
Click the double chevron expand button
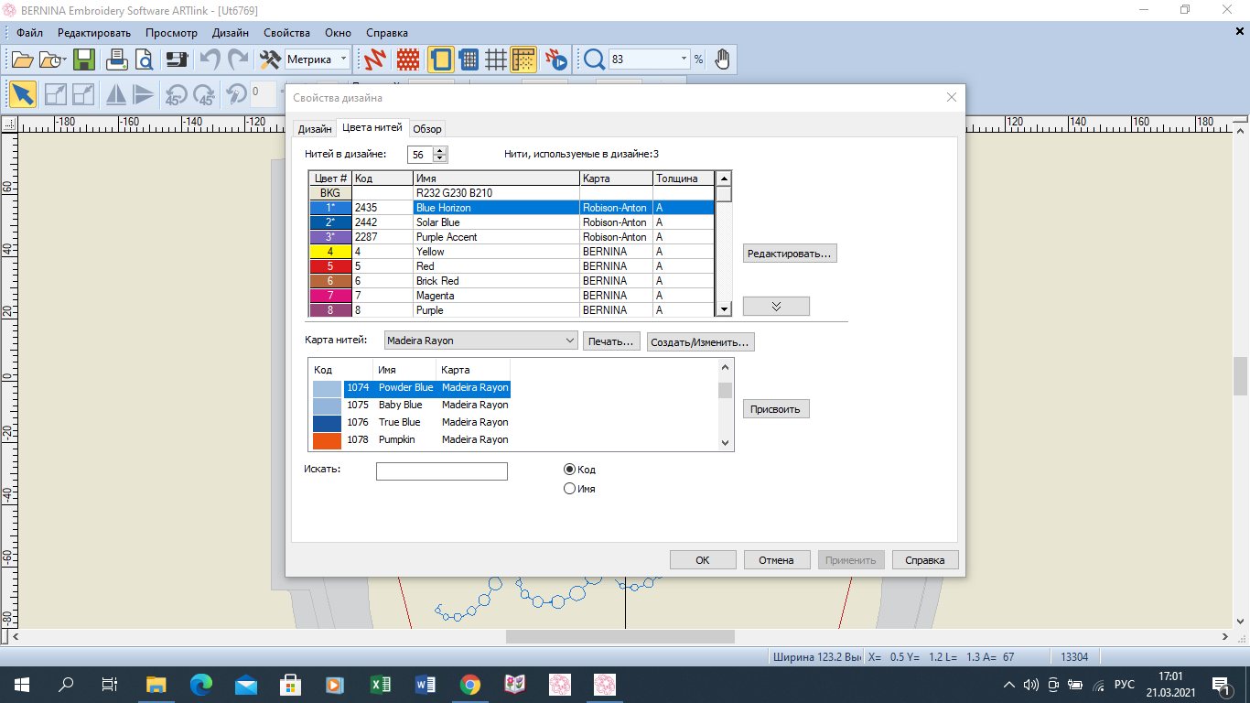pyautogui.click(x=776, y=306)
